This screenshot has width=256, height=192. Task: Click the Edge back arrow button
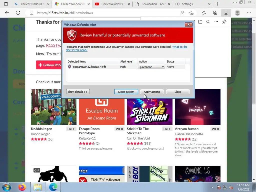7,13
